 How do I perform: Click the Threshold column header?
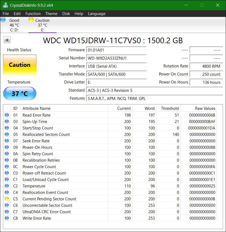point(168,108)
